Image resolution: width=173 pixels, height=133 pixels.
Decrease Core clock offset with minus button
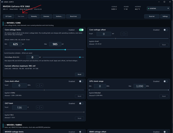[x=38, y=85]
